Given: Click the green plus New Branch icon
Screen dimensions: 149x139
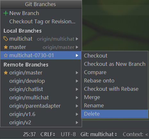Looking at the screenshot, I should click(x=6, y=13).
